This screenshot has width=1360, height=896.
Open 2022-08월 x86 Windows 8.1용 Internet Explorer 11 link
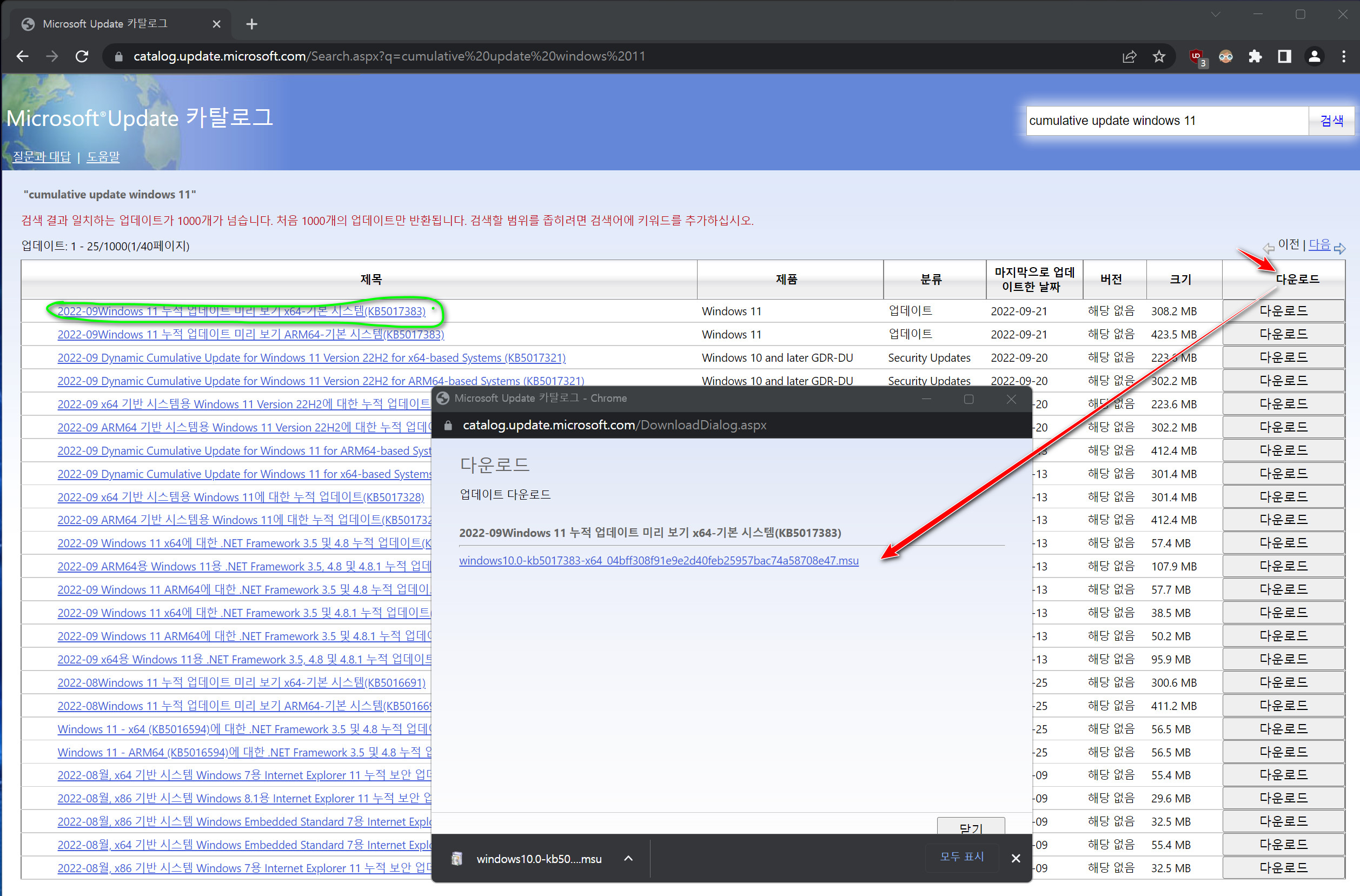coord(244,798)
